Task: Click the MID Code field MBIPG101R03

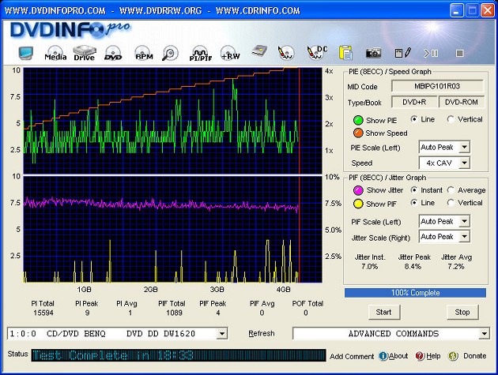Action: 437,86
